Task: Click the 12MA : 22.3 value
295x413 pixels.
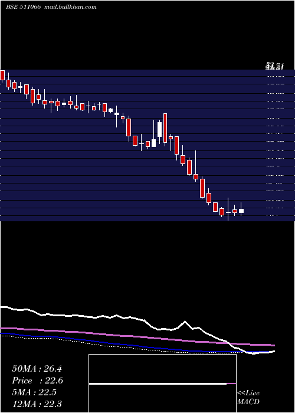Action: click(x=37, y=404)
